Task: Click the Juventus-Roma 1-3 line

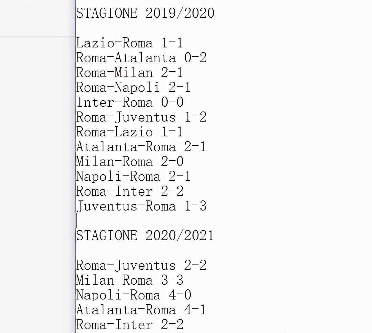Action: coord(141,206)
